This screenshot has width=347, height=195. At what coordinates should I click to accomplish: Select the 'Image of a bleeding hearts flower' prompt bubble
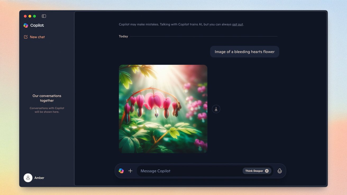(244, 52)
